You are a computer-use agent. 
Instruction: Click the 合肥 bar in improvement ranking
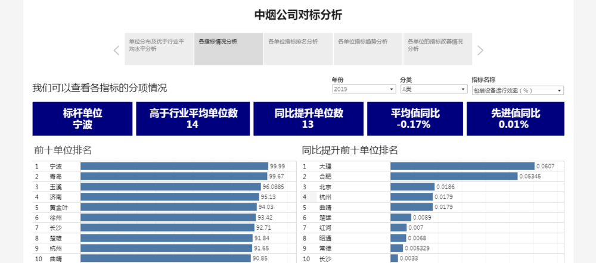pos(454,177)
